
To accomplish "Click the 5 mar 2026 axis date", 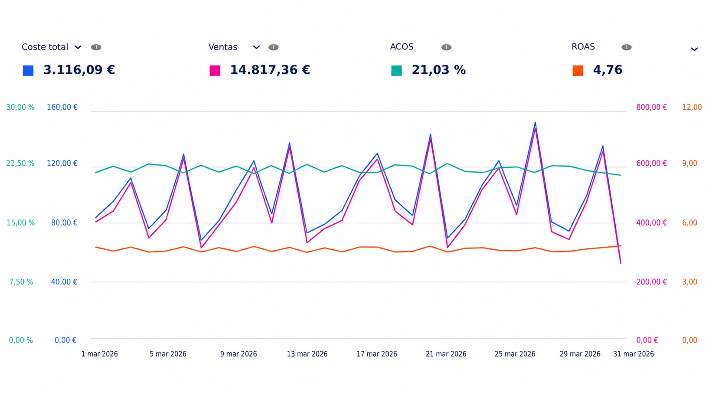I will [x=168, y=354].
